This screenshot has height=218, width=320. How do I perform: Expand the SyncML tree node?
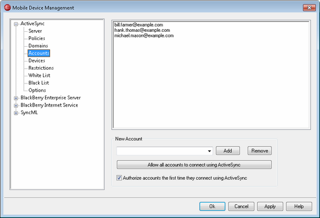click(16, 113)
